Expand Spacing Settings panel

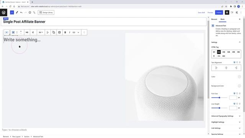click(226, 134)
